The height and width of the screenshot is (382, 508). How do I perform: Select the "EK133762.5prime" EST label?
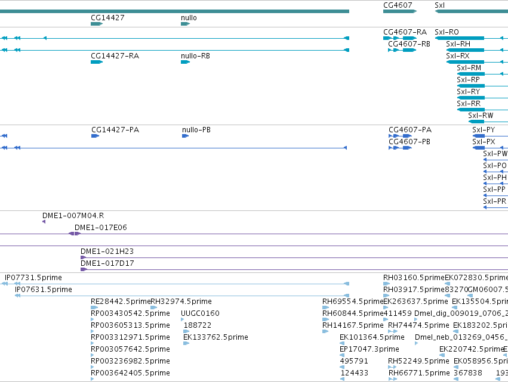[215, 338]
